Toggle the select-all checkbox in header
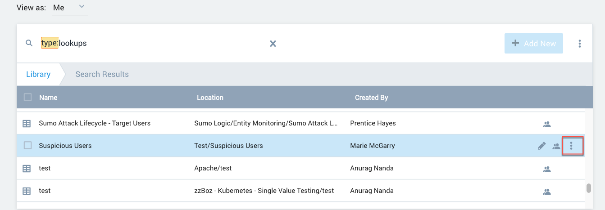 coord(27,97)
